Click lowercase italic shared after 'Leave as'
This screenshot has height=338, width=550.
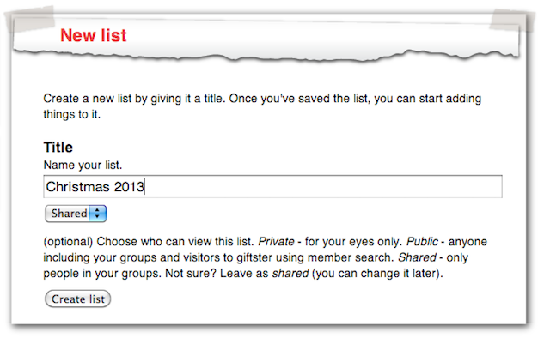click(x=290, y=273)
